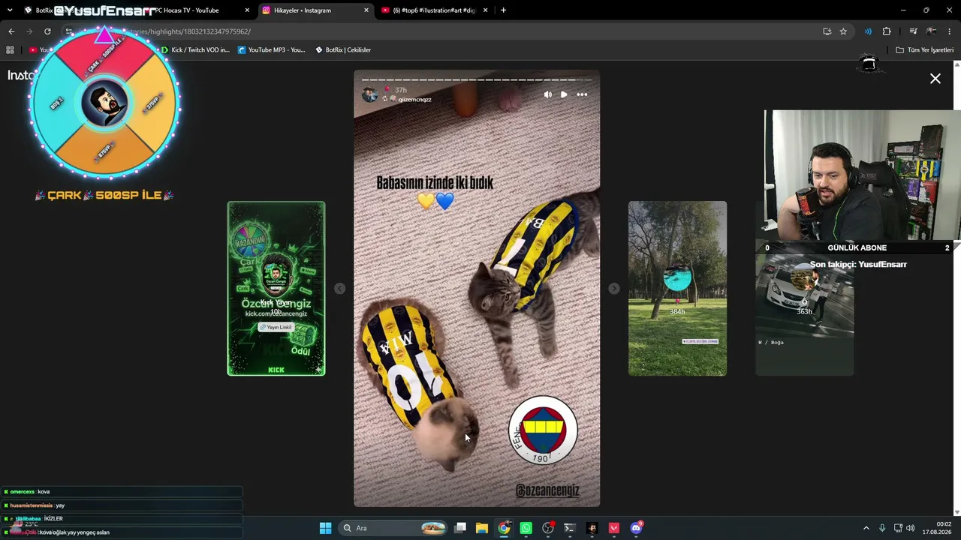Open the park lawn story thumbnail
This screenshot has height=540, width=961.
[x=677, y=289]
